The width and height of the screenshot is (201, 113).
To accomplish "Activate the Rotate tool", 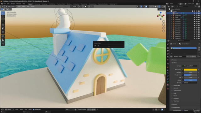I will [3, 24].
